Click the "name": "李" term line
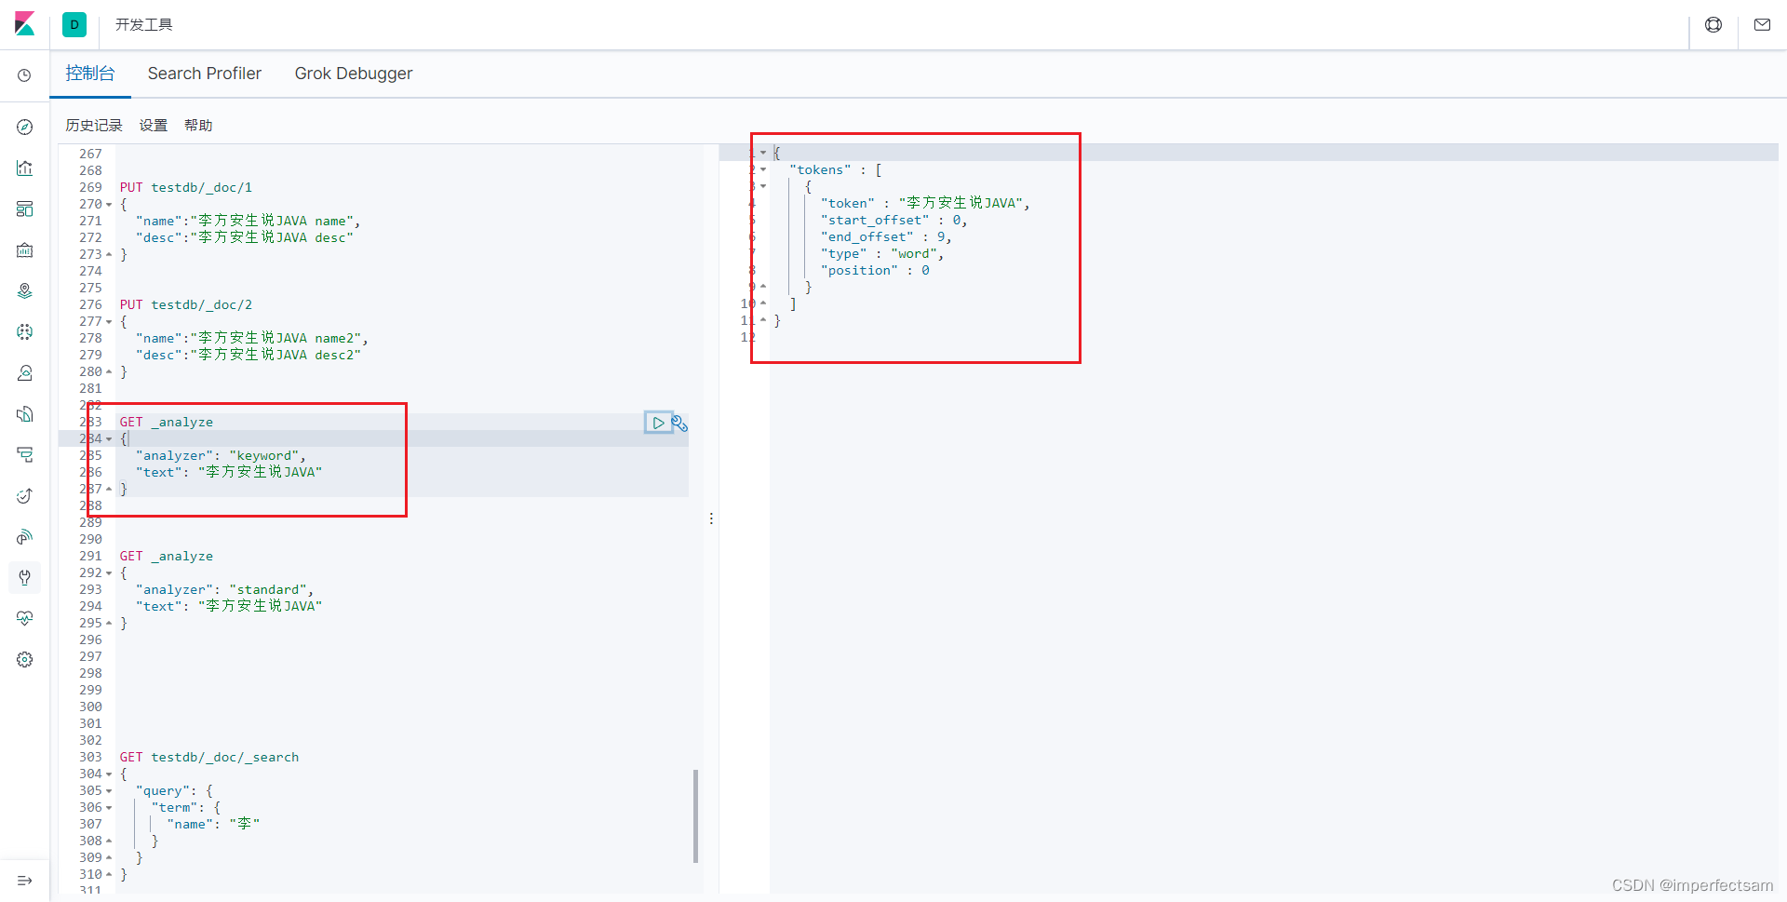The width and height of the screenshot is (1787, 902). [213, 825]
